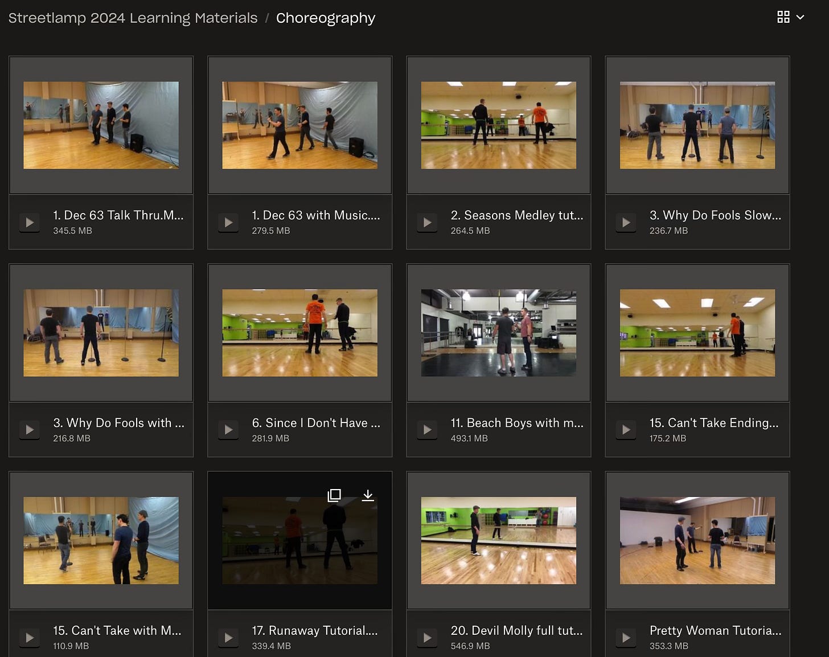This screenshot has height=657, width=829.
Task: Open thumbnail of 6. Since I Don't Have
Action: 299,333
